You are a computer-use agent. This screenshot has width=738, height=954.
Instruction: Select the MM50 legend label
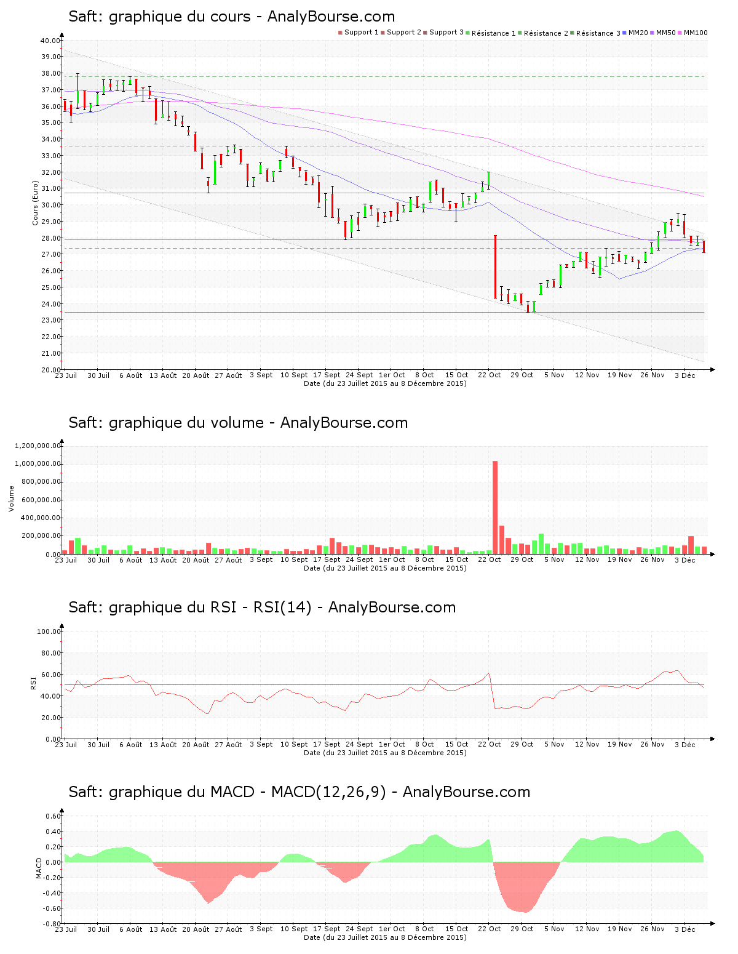pos(666,33)
